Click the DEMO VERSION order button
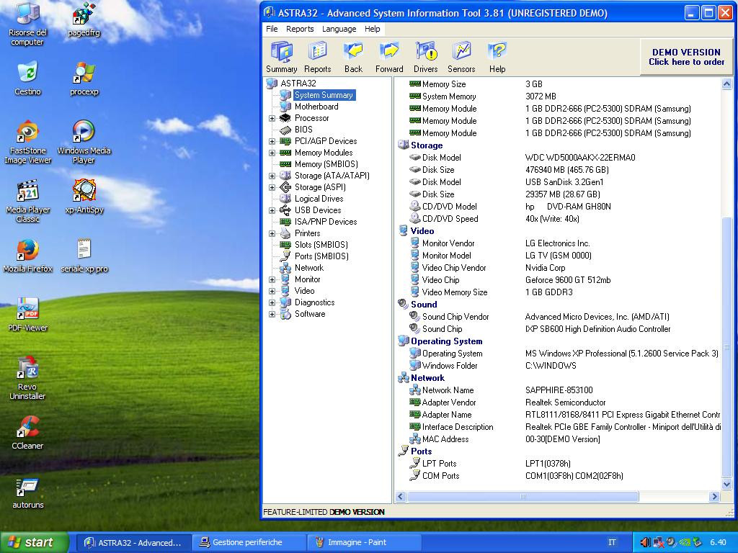Viewport: 738px width, 553px height. tap(685, 57)
